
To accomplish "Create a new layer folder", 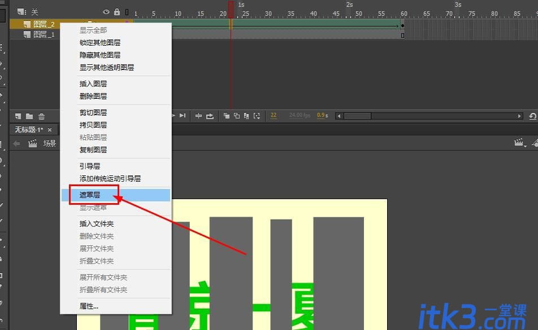I will (29, 116).
